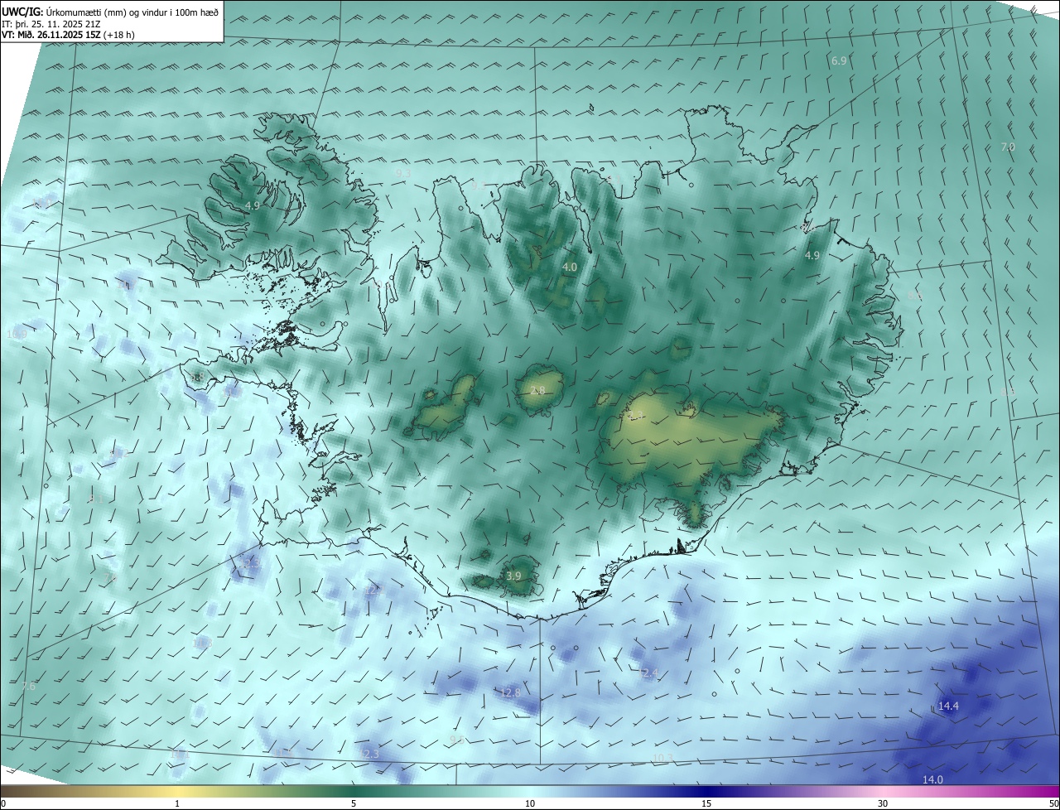
Task: Click the color scale tick labeled 5
Action: [x=354, y=803]
